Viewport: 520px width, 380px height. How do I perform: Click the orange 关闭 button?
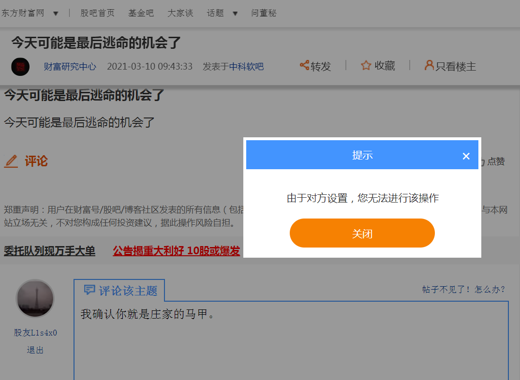tap(362, 233)
